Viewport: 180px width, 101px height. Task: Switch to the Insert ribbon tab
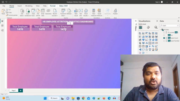pos(20,6)
